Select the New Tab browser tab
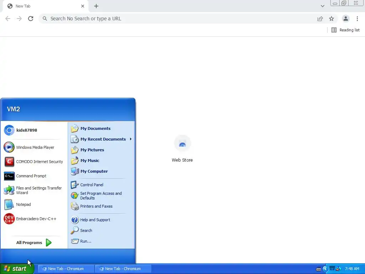The image size is (365, 274). coord(45,6)
